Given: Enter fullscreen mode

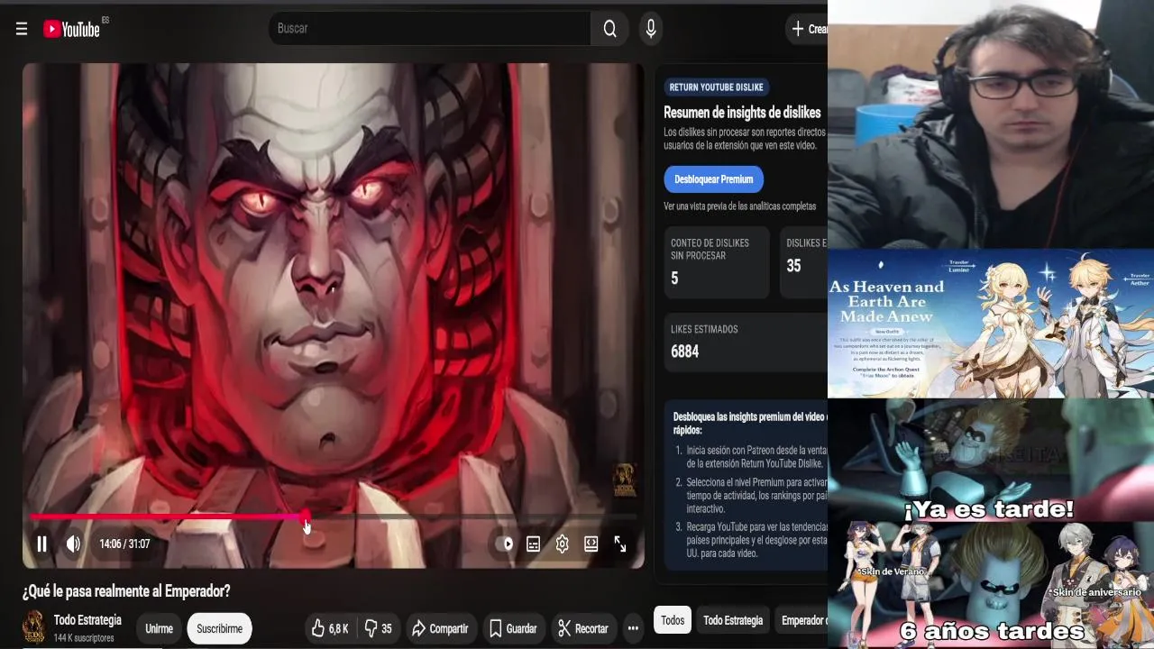Looking at the screenshot, I should pos(620,544).
